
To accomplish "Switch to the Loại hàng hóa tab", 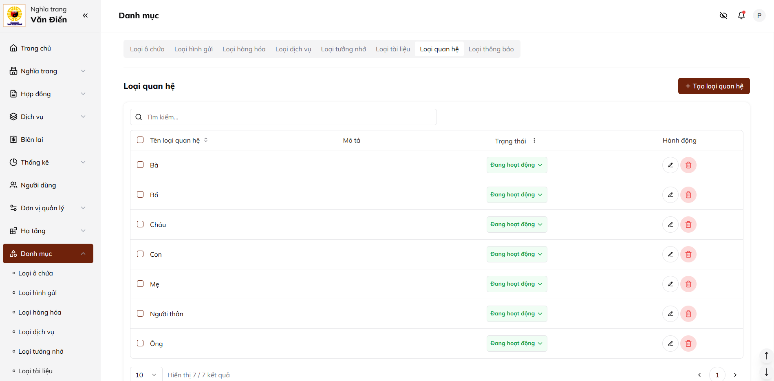I will (244, 49).
